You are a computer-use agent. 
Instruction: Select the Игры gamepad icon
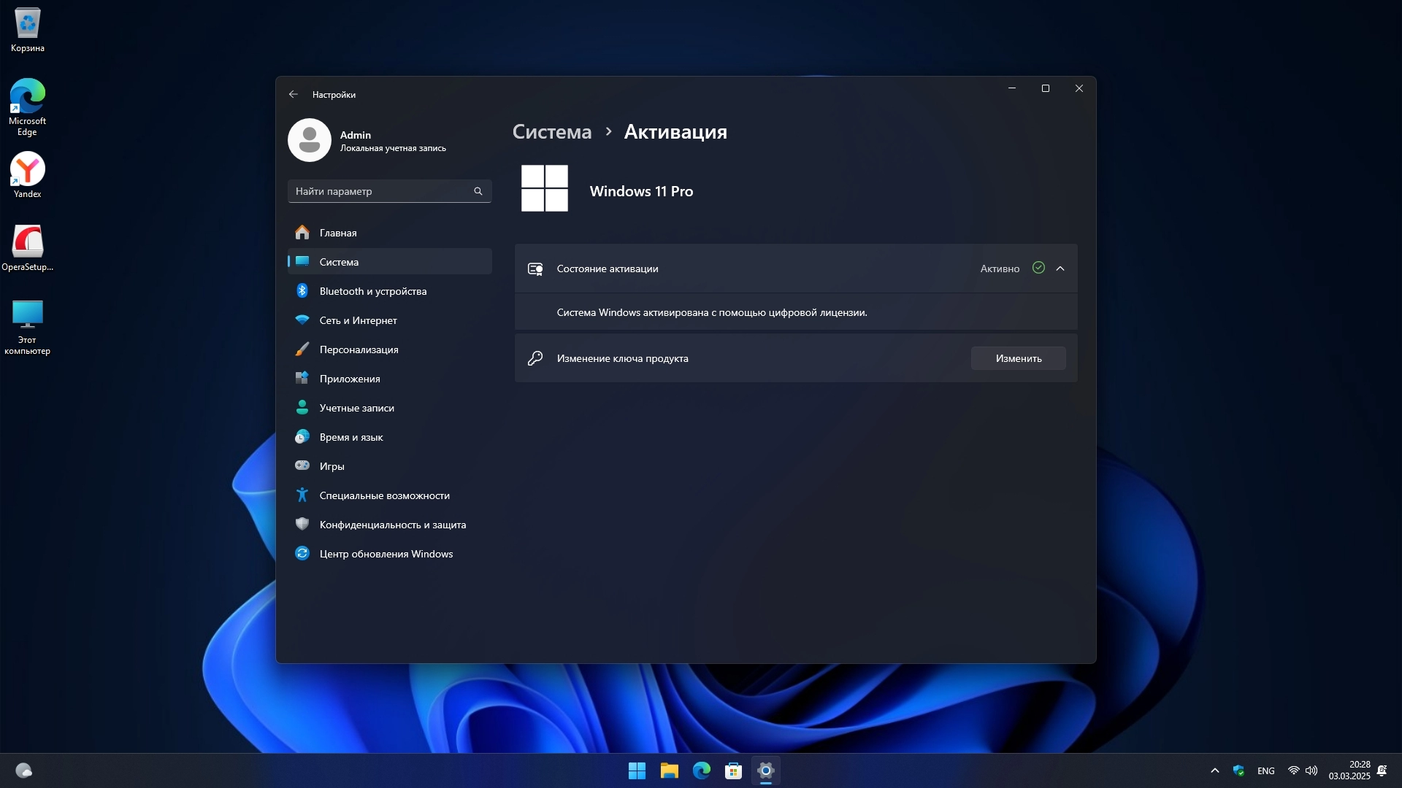coord(302,466)
